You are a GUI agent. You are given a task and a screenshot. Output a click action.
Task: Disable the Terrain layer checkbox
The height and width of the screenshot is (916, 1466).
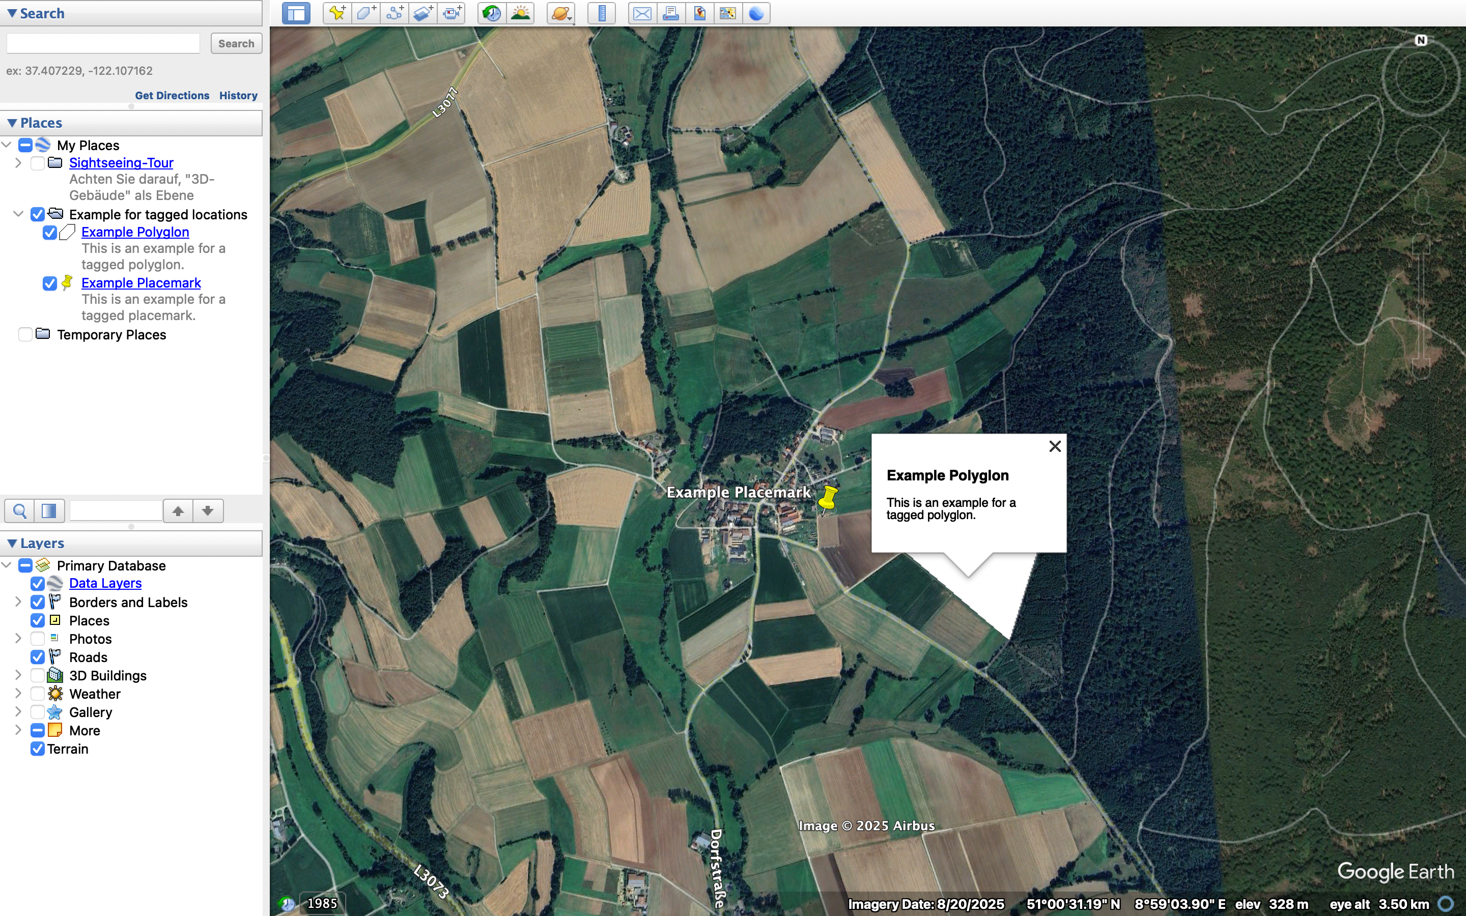[x=38, y=749]
